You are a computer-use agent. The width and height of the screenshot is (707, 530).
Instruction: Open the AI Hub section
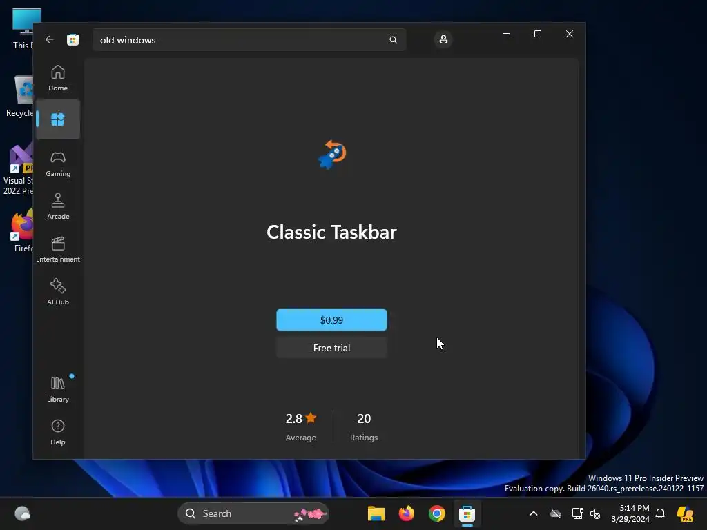58,292
